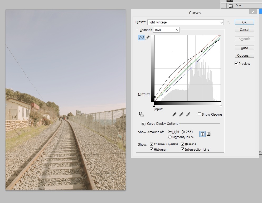The width and height of the screenshot is (262, 203).
Task: Open the Preset dropdown showing light_vintage
Action: coord(185,22)
